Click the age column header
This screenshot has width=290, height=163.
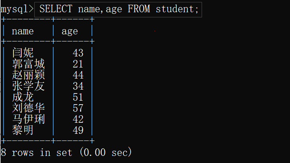point(70,31)
